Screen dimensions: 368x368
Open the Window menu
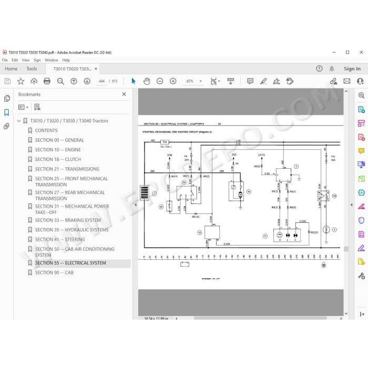[52, 60]
